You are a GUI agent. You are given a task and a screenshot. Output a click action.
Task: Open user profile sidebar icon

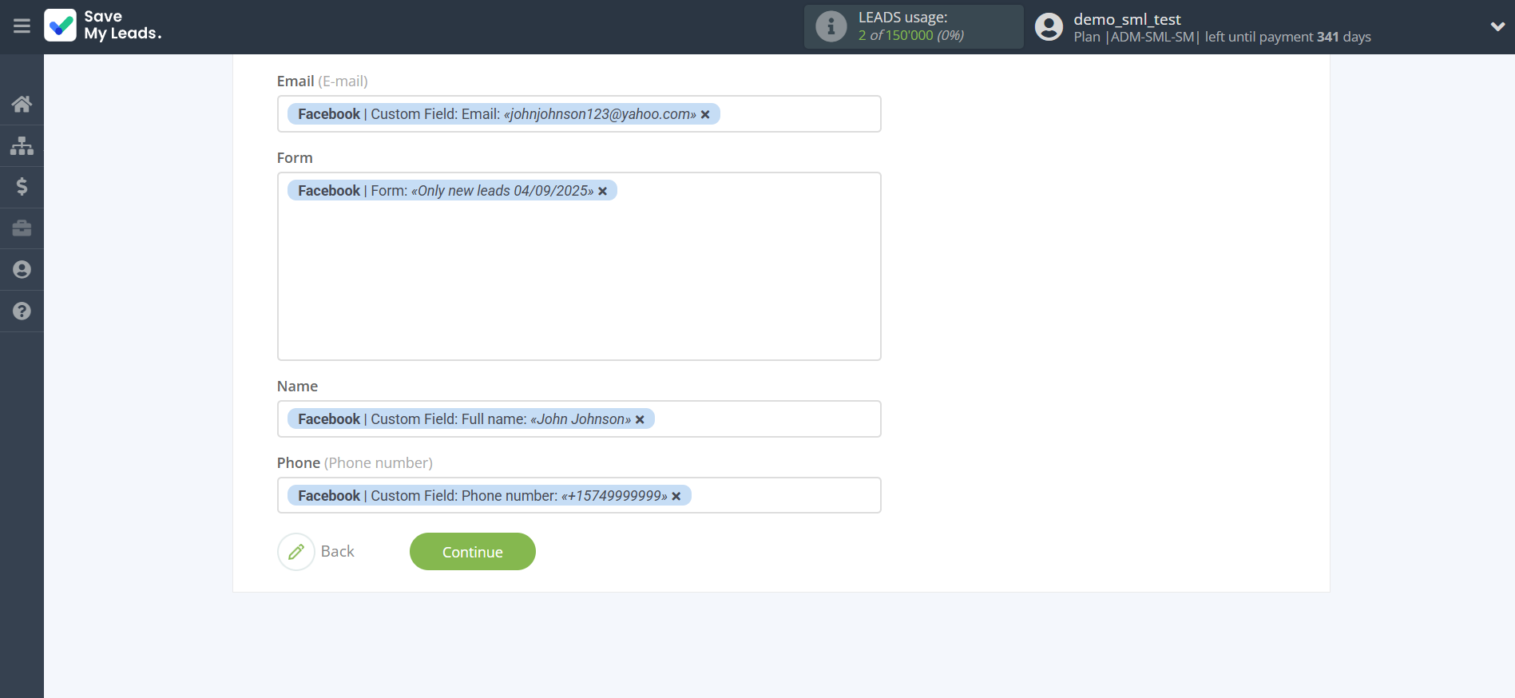coord(22,270)
